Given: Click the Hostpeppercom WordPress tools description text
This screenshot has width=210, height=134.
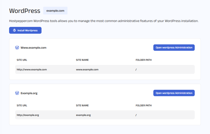Looking at the screenshot, I should coord(104,21).
